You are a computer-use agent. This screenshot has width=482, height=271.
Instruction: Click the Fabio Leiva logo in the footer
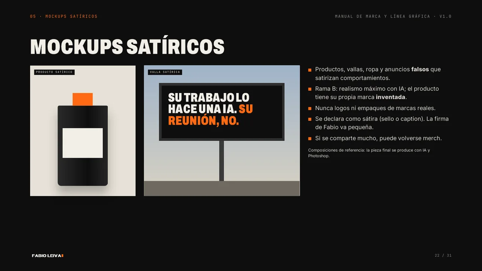pyautogui.click(x=47, y=256)
